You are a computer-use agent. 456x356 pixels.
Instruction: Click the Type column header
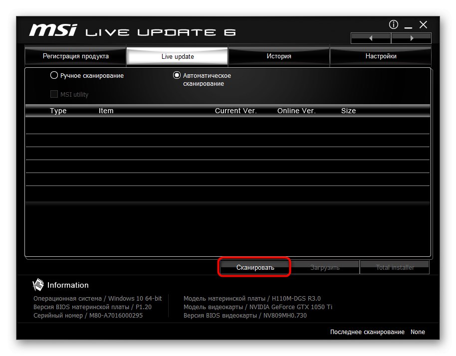(x=58, y=111)
